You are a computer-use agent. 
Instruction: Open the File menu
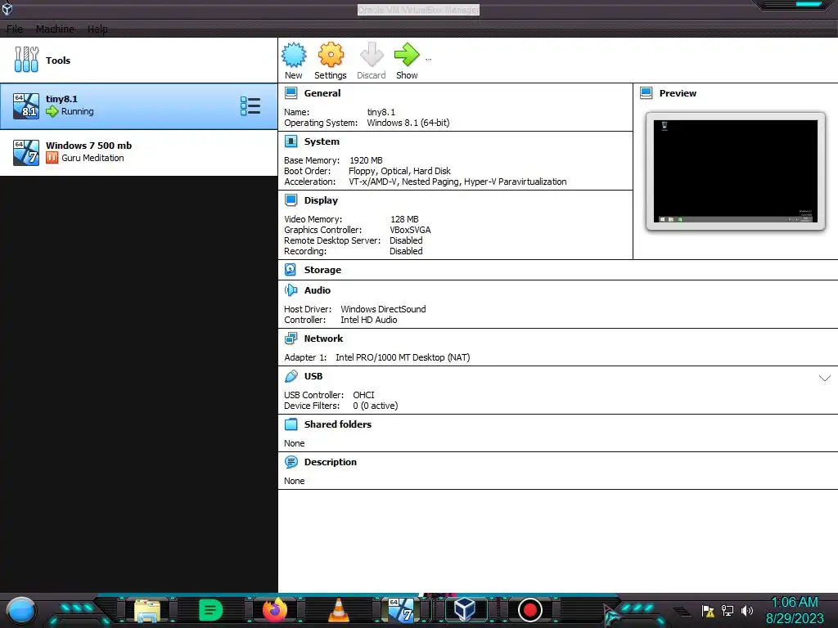coord(15,29)
